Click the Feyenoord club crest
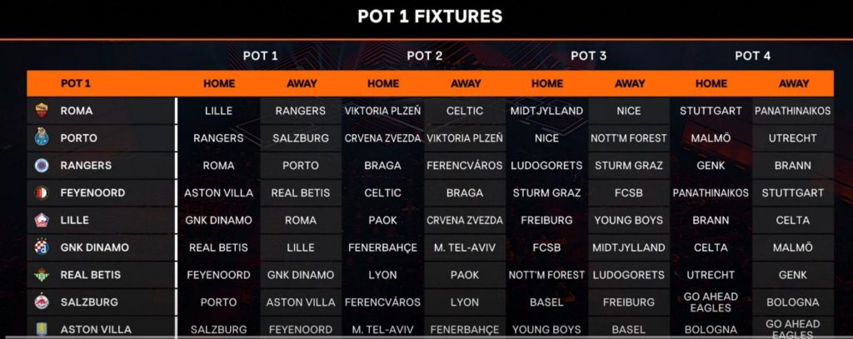The width and height of the screenshot is (853, 339). tap(42, 193)
